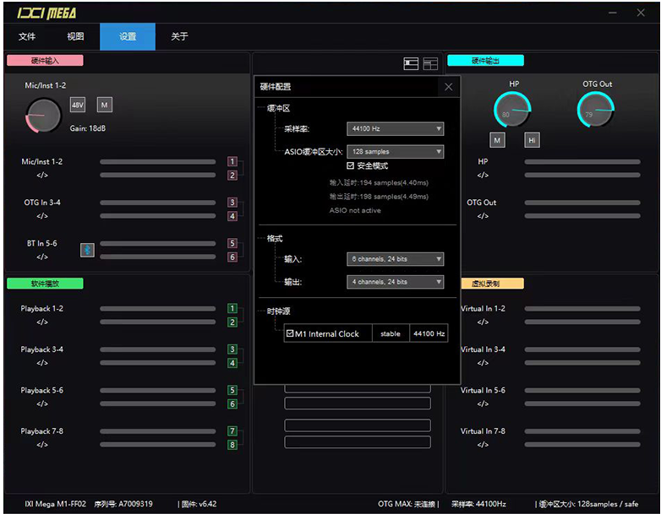Click hardware input channel 2 routing button

(232, 175)
